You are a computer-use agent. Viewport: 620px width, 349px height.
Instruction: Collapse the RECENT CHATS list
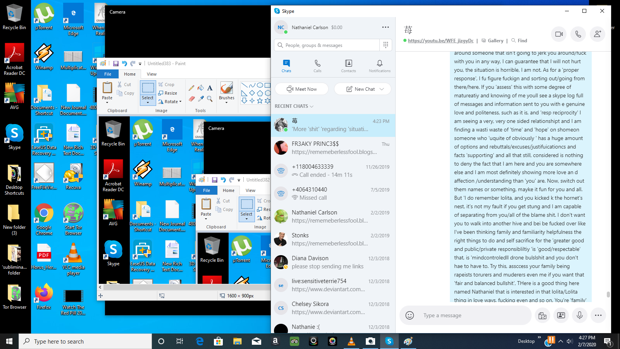(294, 106)
